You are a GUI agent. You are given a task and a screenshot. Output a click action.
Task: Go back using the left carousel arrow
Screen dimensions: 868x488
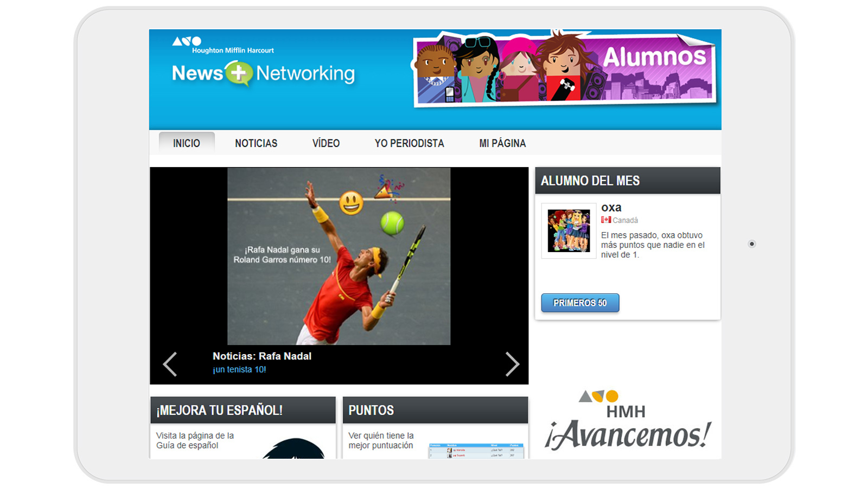tap(170, 364)
